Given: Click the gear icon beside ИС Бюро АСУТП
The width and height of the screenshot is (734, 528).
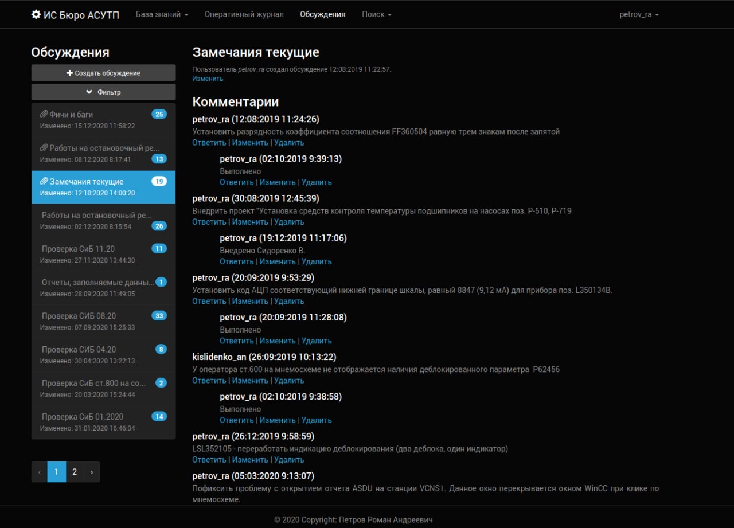Looking at the screenshot, I should (x=36, y=14).
